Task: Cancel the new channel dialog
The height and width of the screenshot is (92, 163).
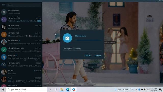Action: (88, 56)
